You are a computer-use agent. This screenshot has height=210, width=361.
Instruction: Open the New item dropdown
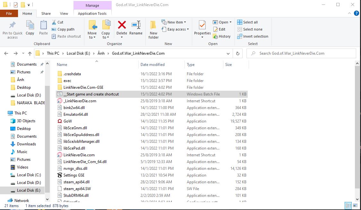coord(176,22)
